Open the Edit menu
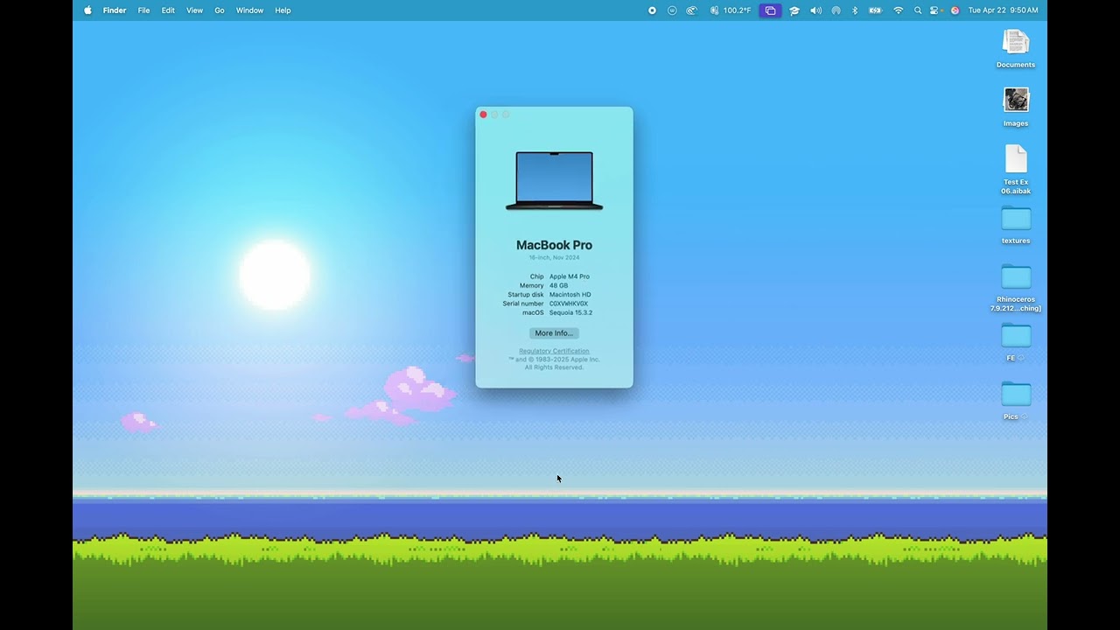1120x630 pixels. (x=168, y=10)
